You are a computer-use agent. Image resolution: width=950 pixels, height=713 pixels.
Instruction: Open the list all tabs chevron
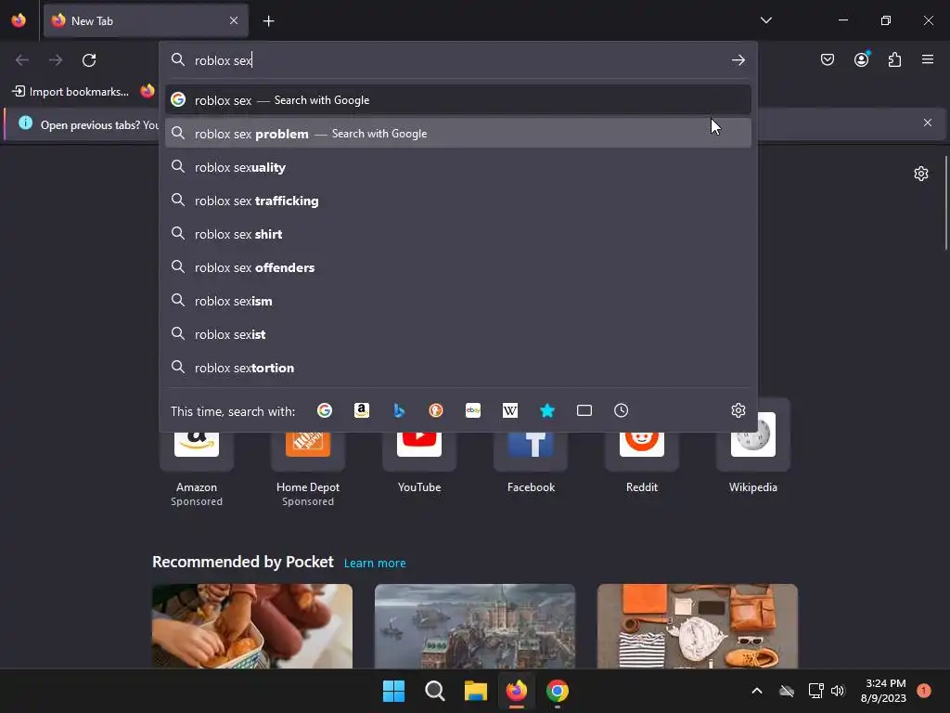pyautogui.click(x=765, y=20)
